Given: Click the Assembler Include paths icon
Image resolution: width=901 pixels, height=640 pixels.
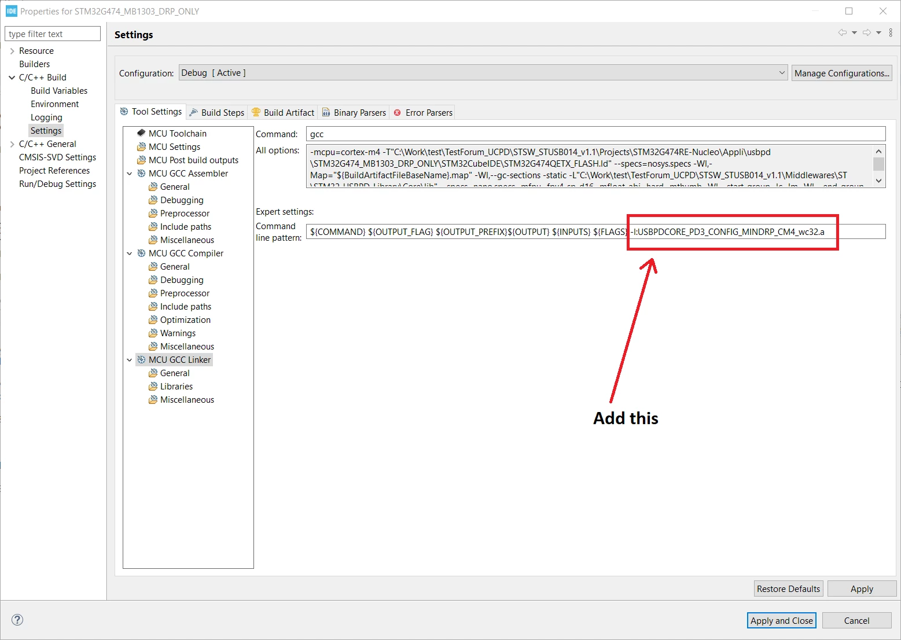Looking at the screenshot, I should click(x=153, y=226).
